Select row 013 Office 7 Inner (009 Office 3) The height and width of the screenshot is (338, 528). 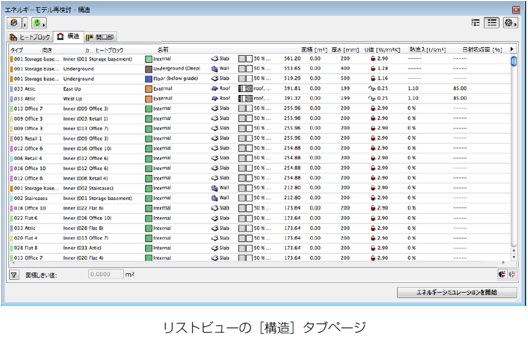[259, 108]
